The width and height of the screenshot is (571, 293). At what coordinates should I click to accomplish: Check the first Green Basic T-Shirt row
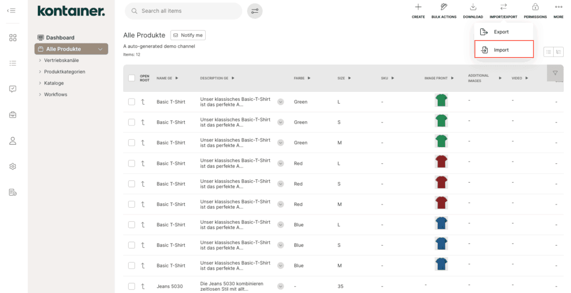click(x=132, y=102)
